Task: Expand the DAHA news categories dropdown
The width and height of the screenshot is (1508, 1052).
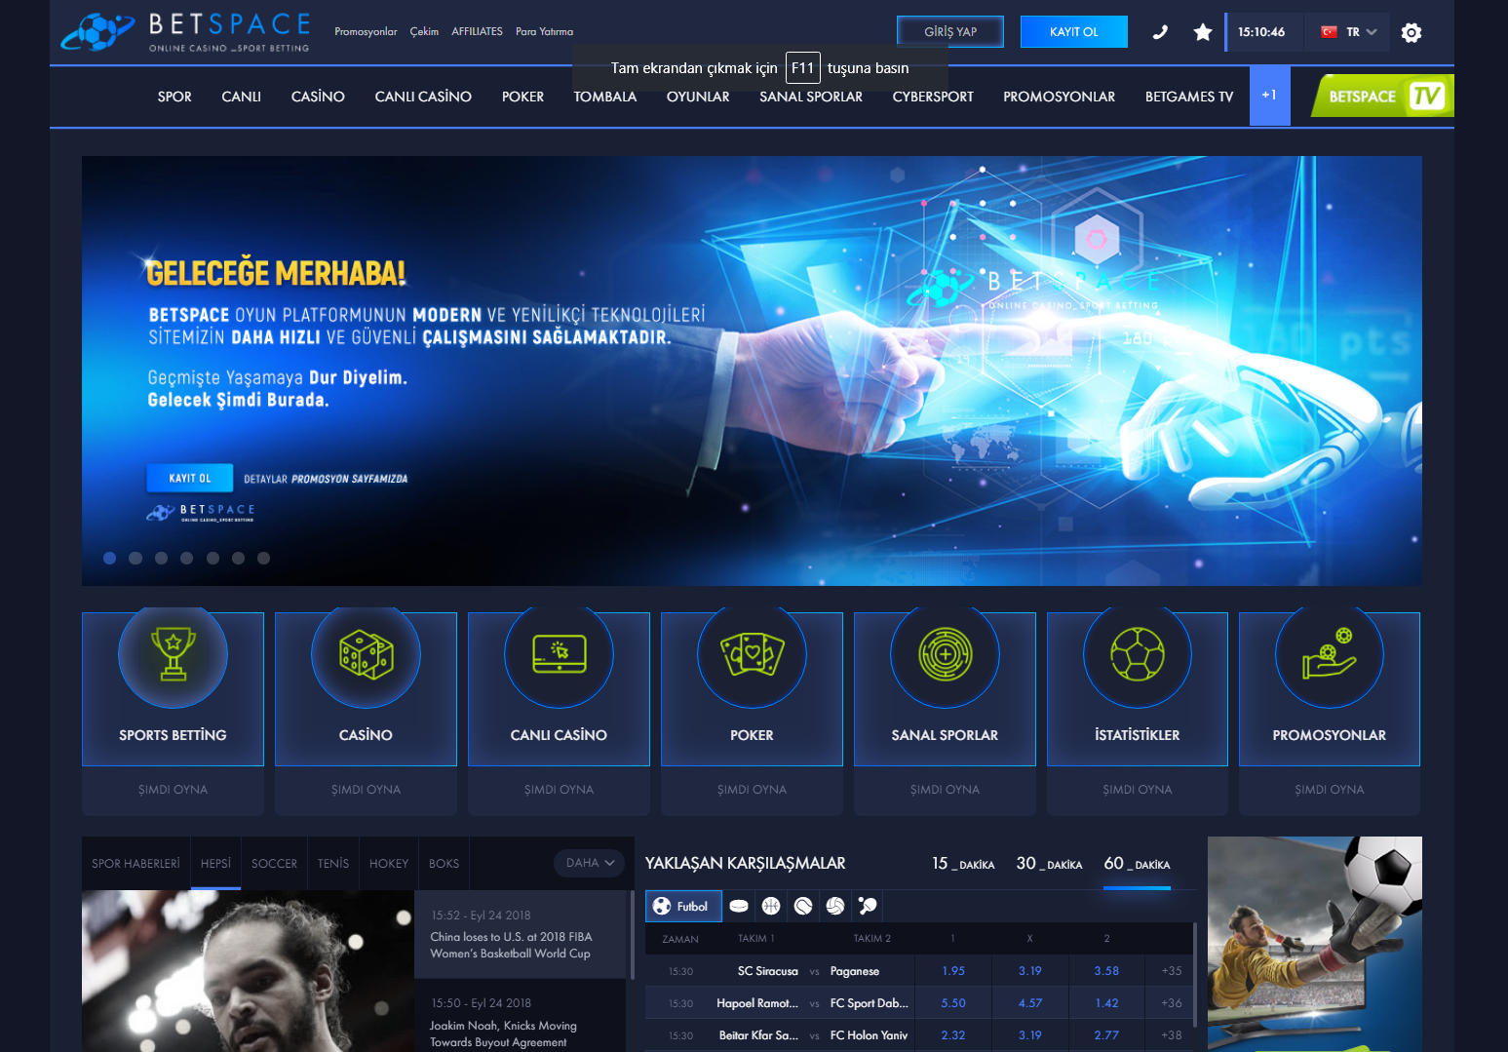Action: (x=590, y=863)
